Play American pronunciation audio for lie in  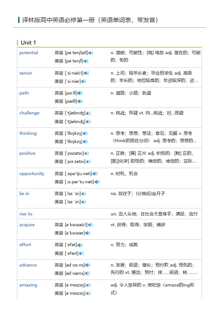click(x=83, y=202)
